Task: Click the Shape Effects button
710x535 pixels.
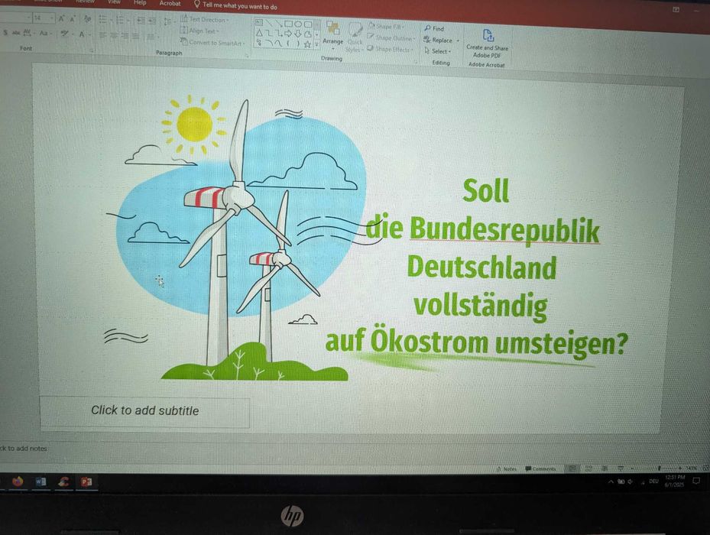Action: click(390, 49)
